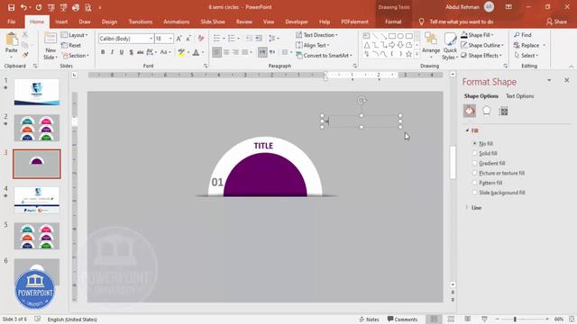Click the Undo icon
The height and width of the screenshot is (324, 577).
[x=23, y=7]
